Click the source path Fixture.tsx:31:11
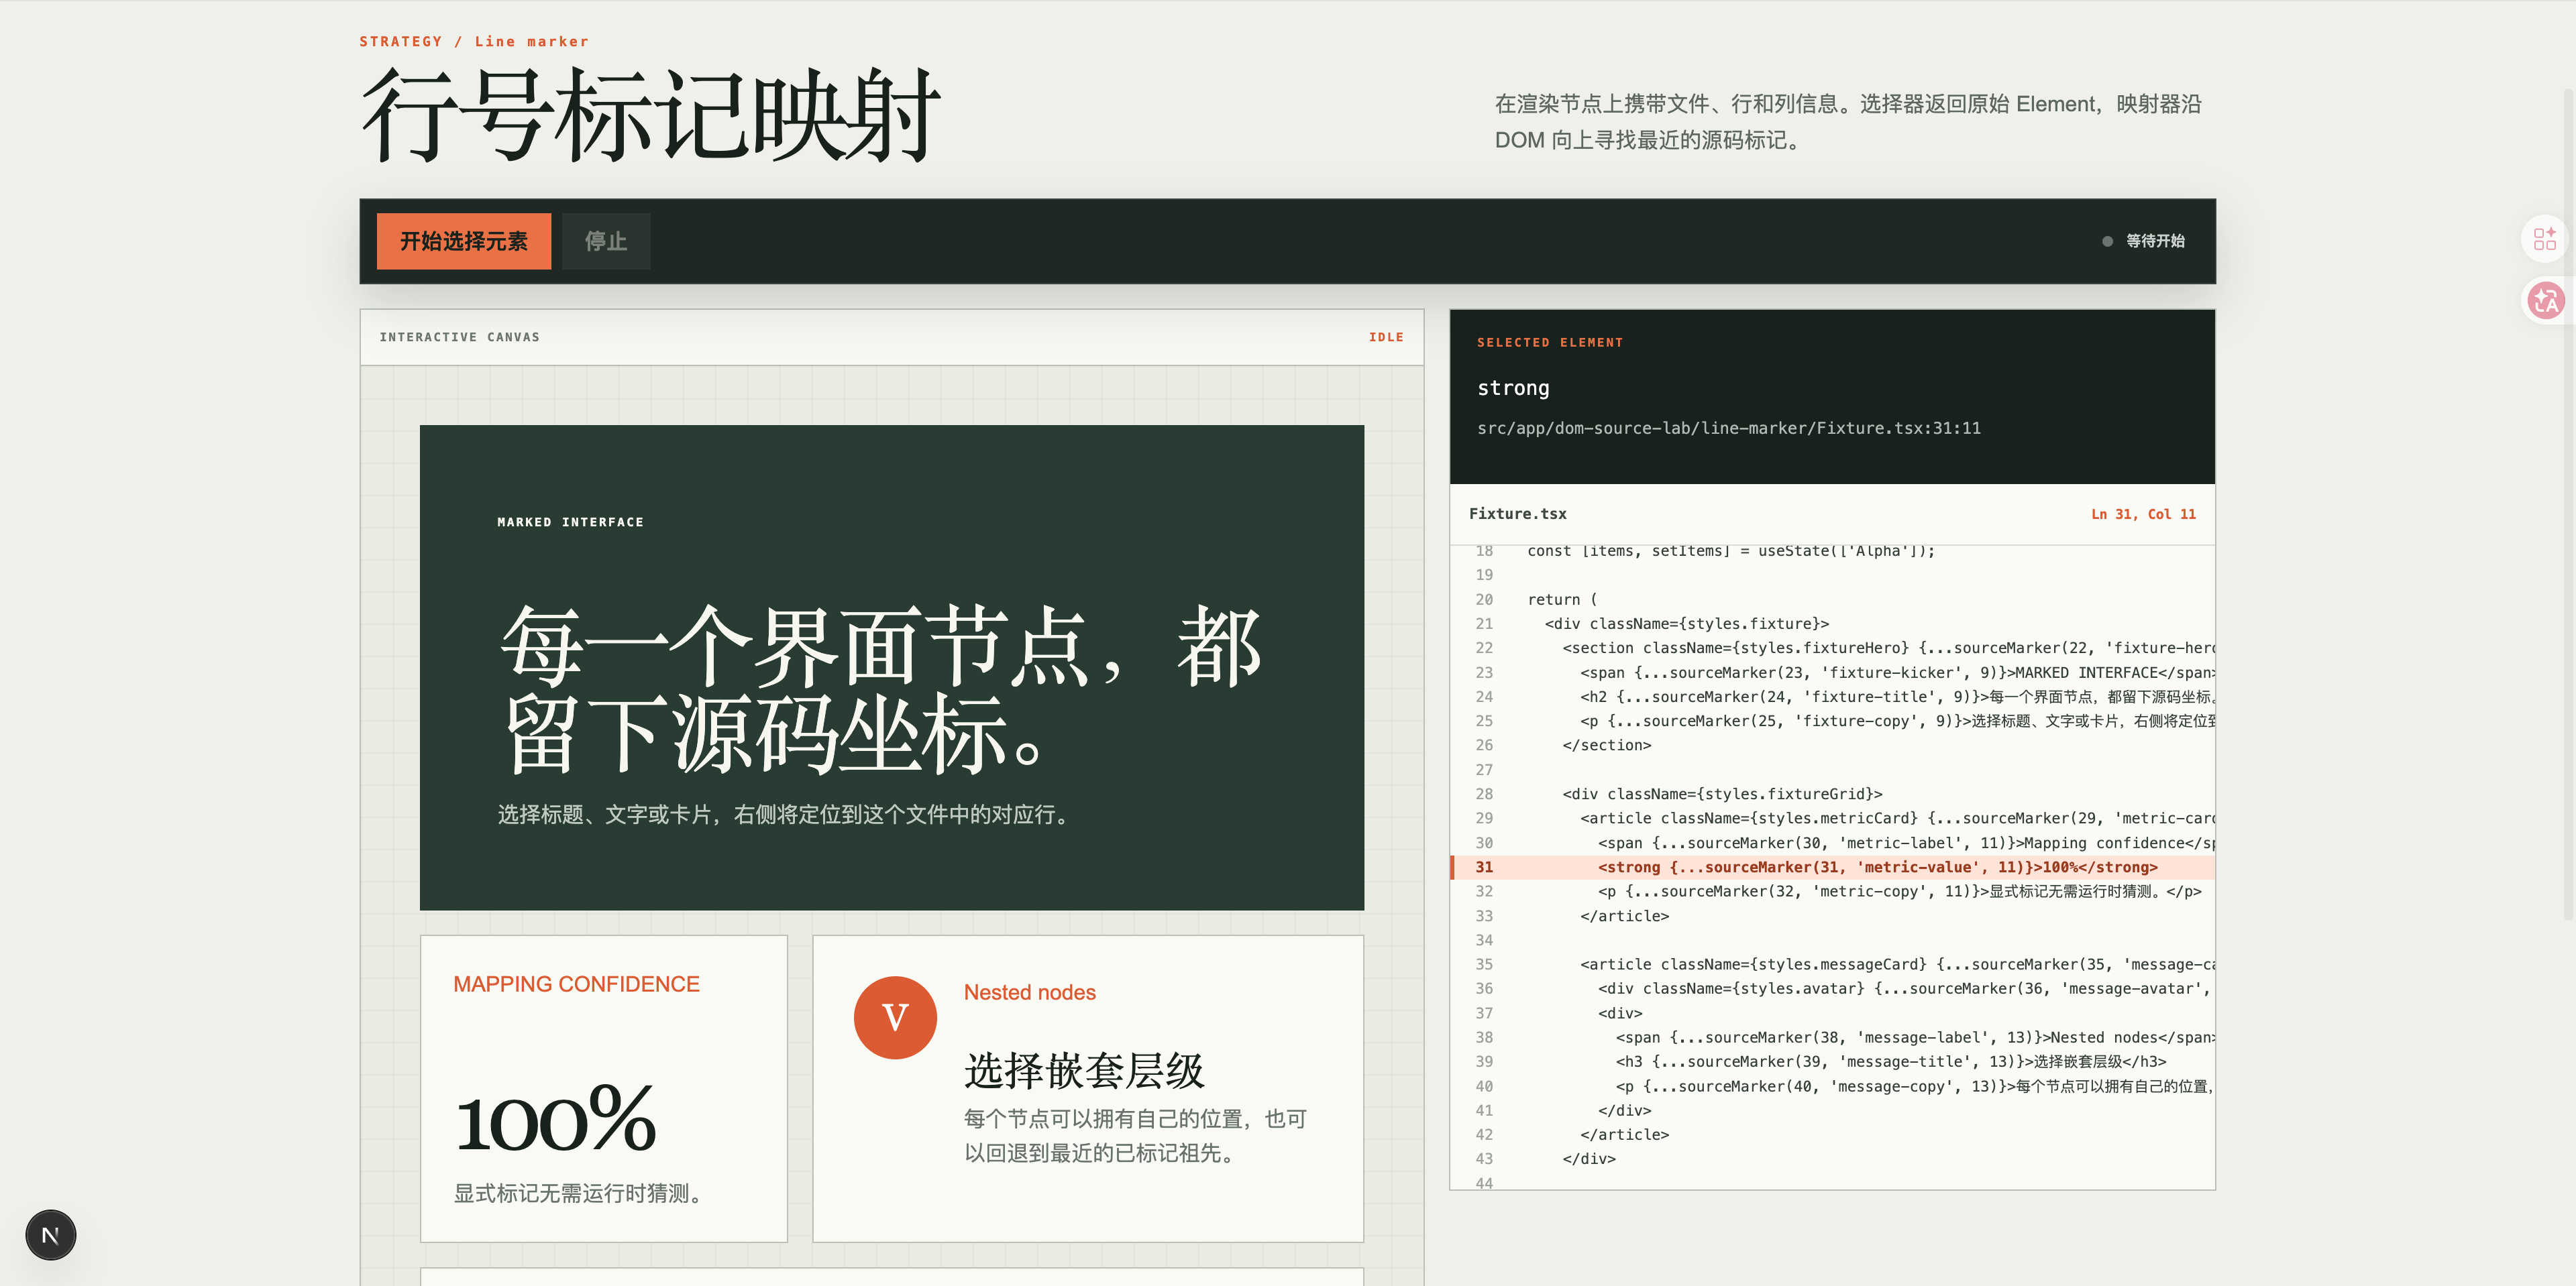Viewport: 2576px width, 1286px height. click(x=1729, y=428)
